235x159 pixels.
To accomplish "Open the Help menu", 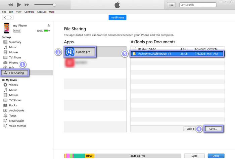I will (52, 12).
